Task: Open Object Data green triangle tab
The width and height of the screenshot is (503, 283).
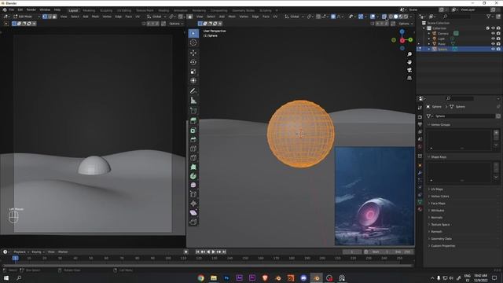Action: tap(420, 202)
